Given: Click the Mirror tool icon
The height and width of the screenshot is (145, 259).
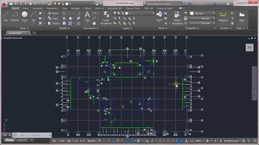Looking at the screenshot, I should click(x=64, y=18).
